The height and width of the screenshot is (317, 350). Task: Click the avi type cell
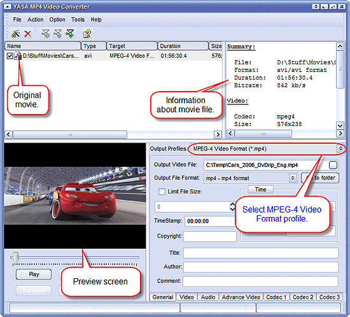point(88,56)
